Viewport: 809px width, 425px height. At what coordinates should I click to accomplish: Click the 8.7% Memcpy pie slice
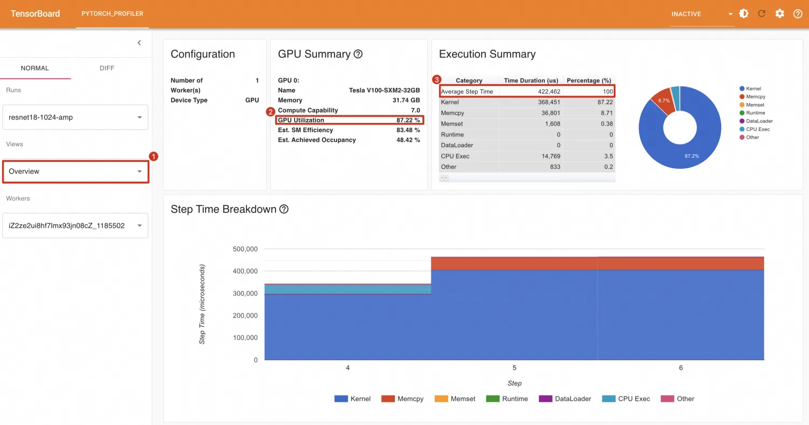(x=662, y=101)
